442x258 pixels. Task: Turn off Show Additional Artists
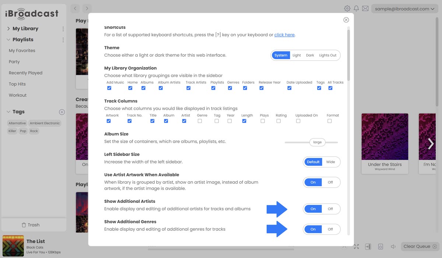point(330,209)
